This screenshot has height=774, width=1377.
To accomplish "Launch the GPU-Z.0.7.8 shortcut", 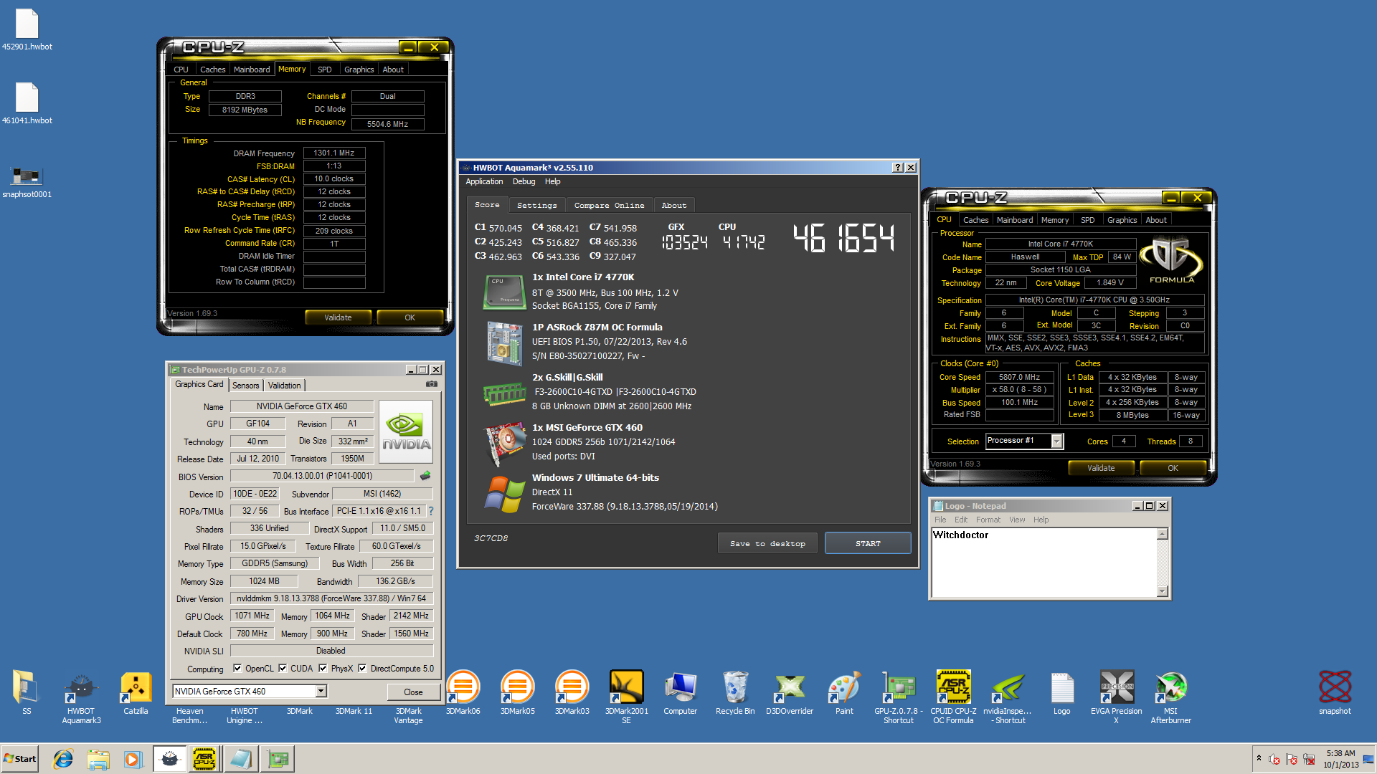I will point(899,697).
